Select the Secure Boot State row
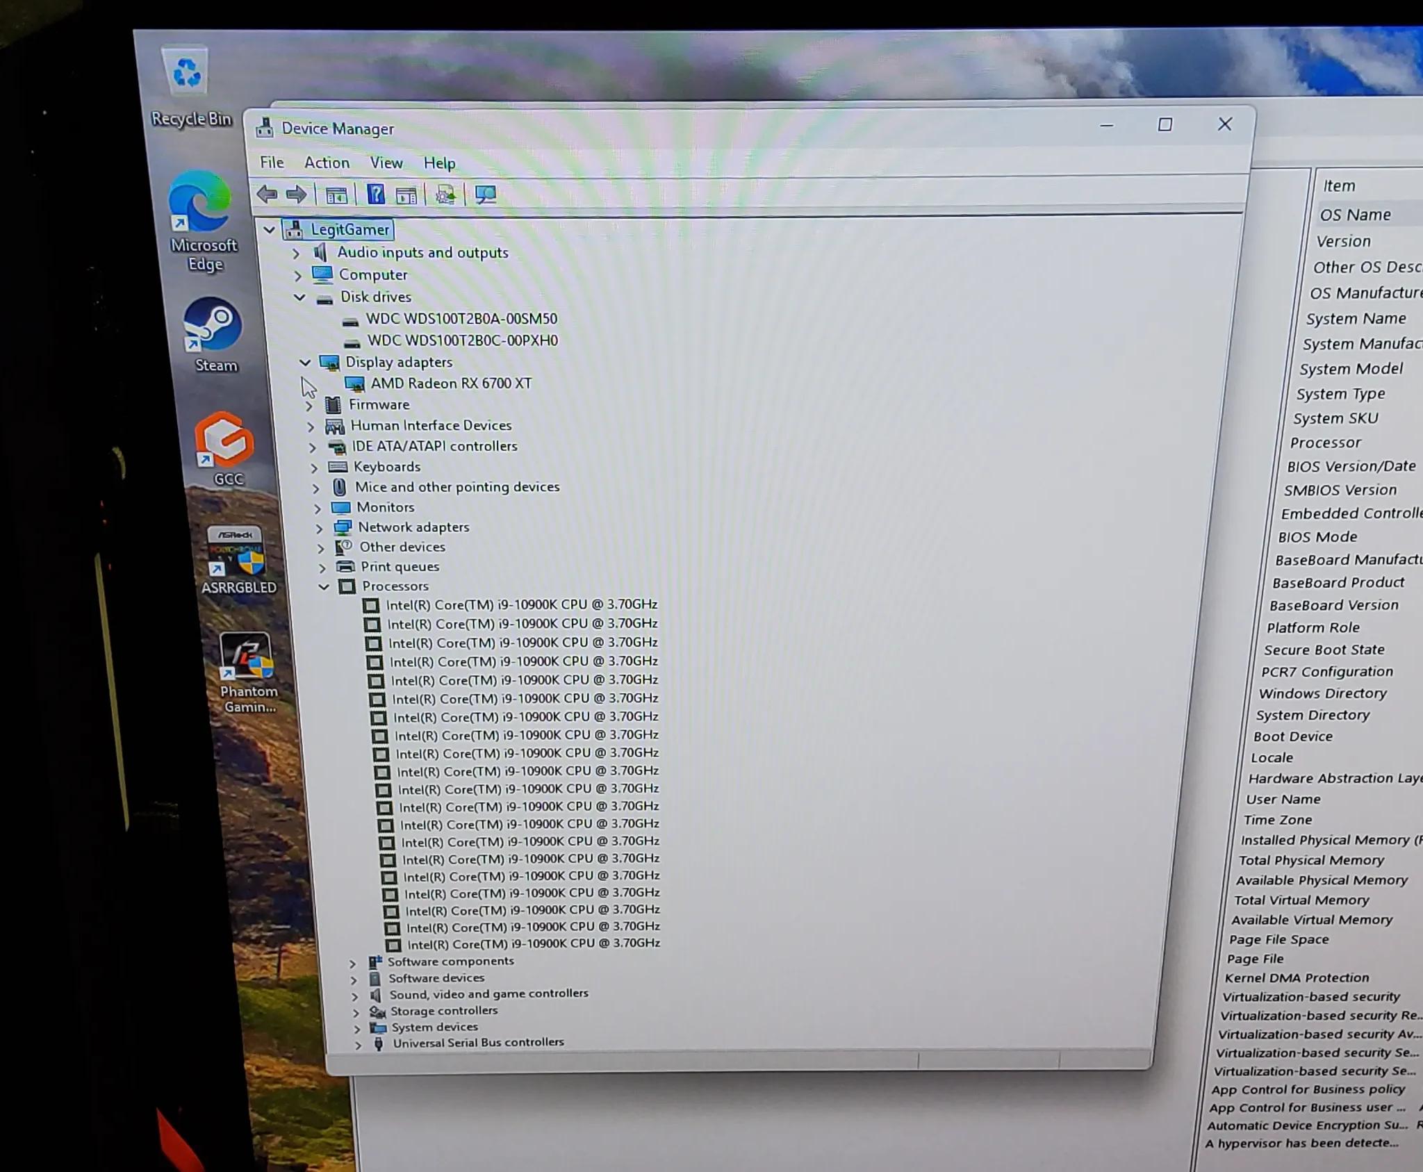The width and height of the screenshot is (1423, 1172). [1324, 650]
